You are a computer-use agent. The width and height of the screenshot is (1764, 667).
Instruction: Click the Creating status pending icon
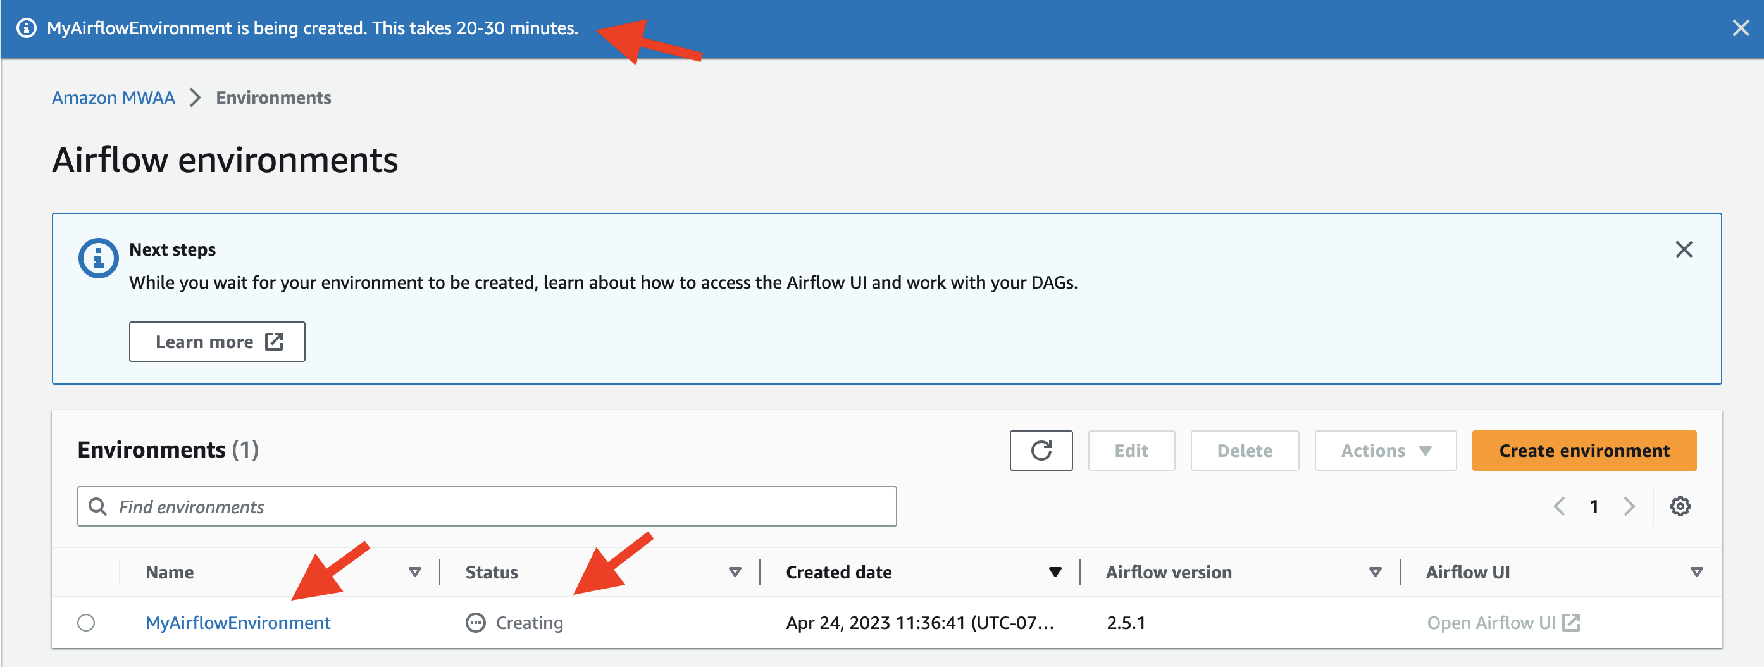[x=475, y=623]
